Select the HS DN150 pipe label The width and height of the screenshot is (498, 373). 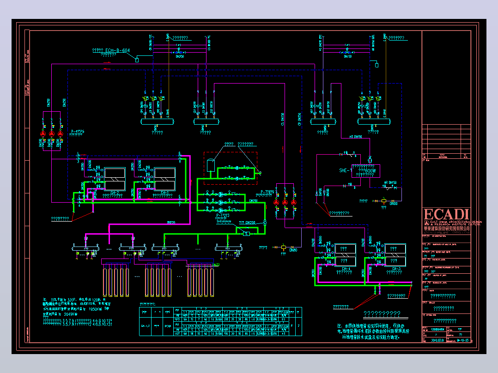[x=356, y=137]
